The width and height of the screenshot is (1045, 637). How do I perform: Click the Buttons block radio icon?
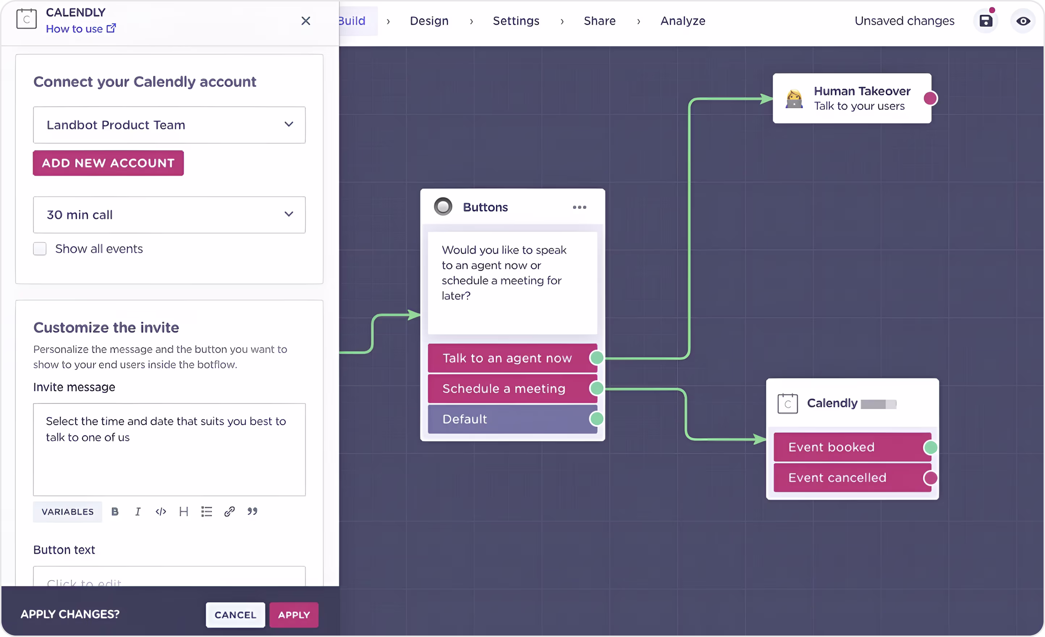coord(443,207)
